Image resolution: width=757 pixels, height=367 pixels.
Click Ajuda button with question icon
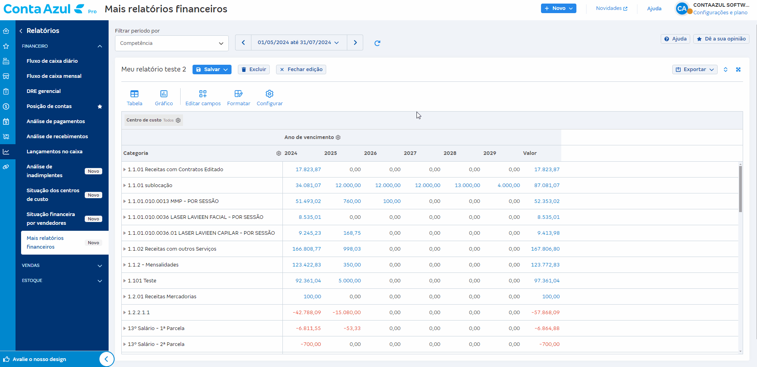pos(675,39)
